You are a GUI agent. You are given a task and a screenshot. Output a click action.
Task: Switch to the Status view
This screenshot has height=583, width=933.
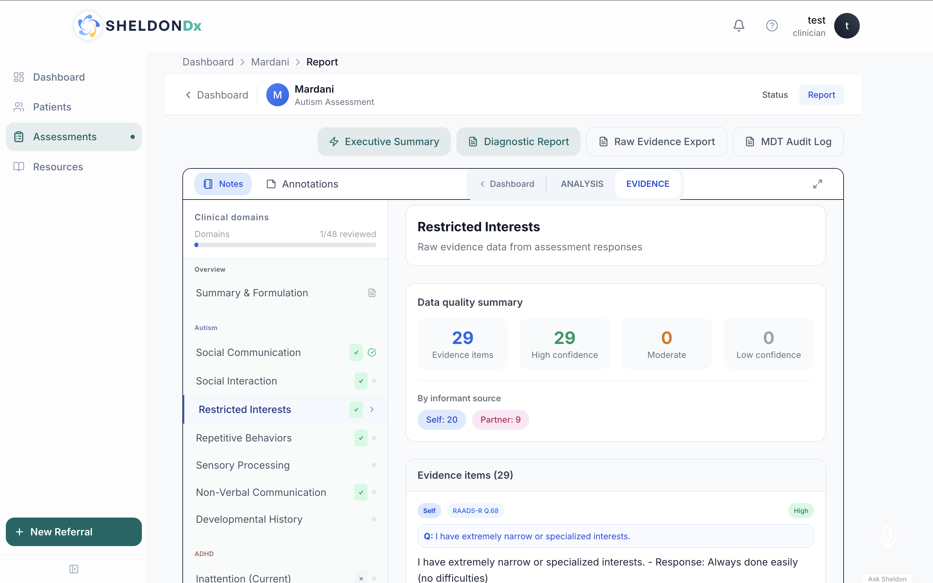coord(775,95)
